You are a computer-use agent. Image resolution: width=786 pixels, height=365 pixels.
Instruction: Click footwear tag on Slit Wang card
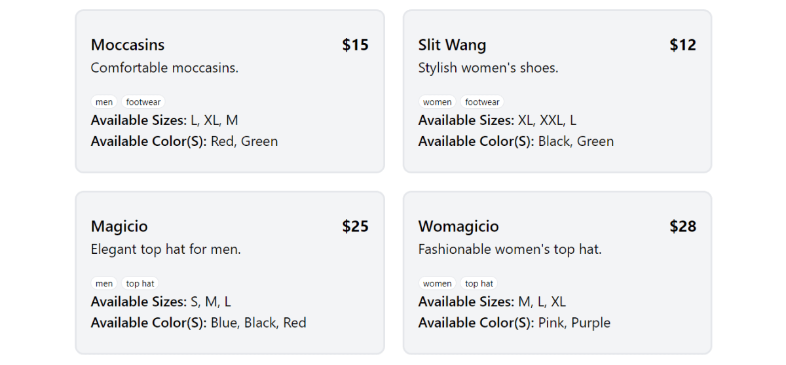(482, 102)
